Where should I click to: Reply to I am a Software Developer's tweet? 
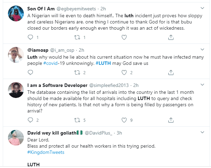coord(30,120)
